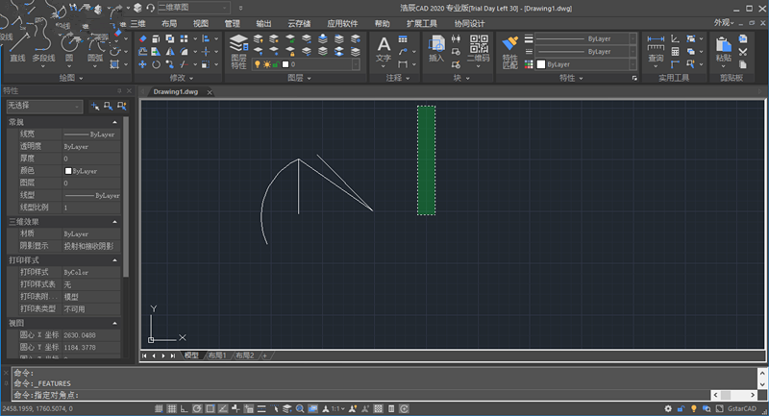Select the 特性匹配 match properties brush

(509, 50)
